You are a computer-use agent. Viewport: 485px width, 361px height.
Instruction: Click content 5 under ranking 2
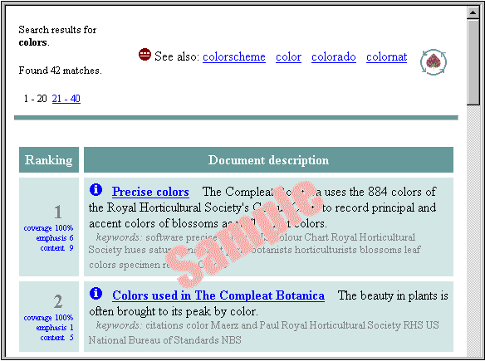point(57,338)
